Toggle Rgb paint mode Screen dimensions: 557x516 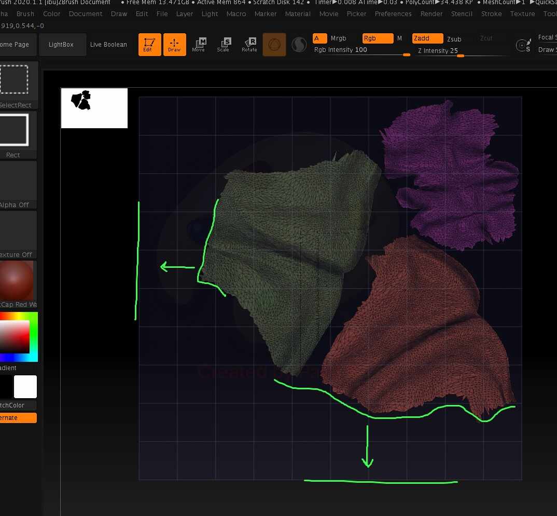(x=378, y=38)
